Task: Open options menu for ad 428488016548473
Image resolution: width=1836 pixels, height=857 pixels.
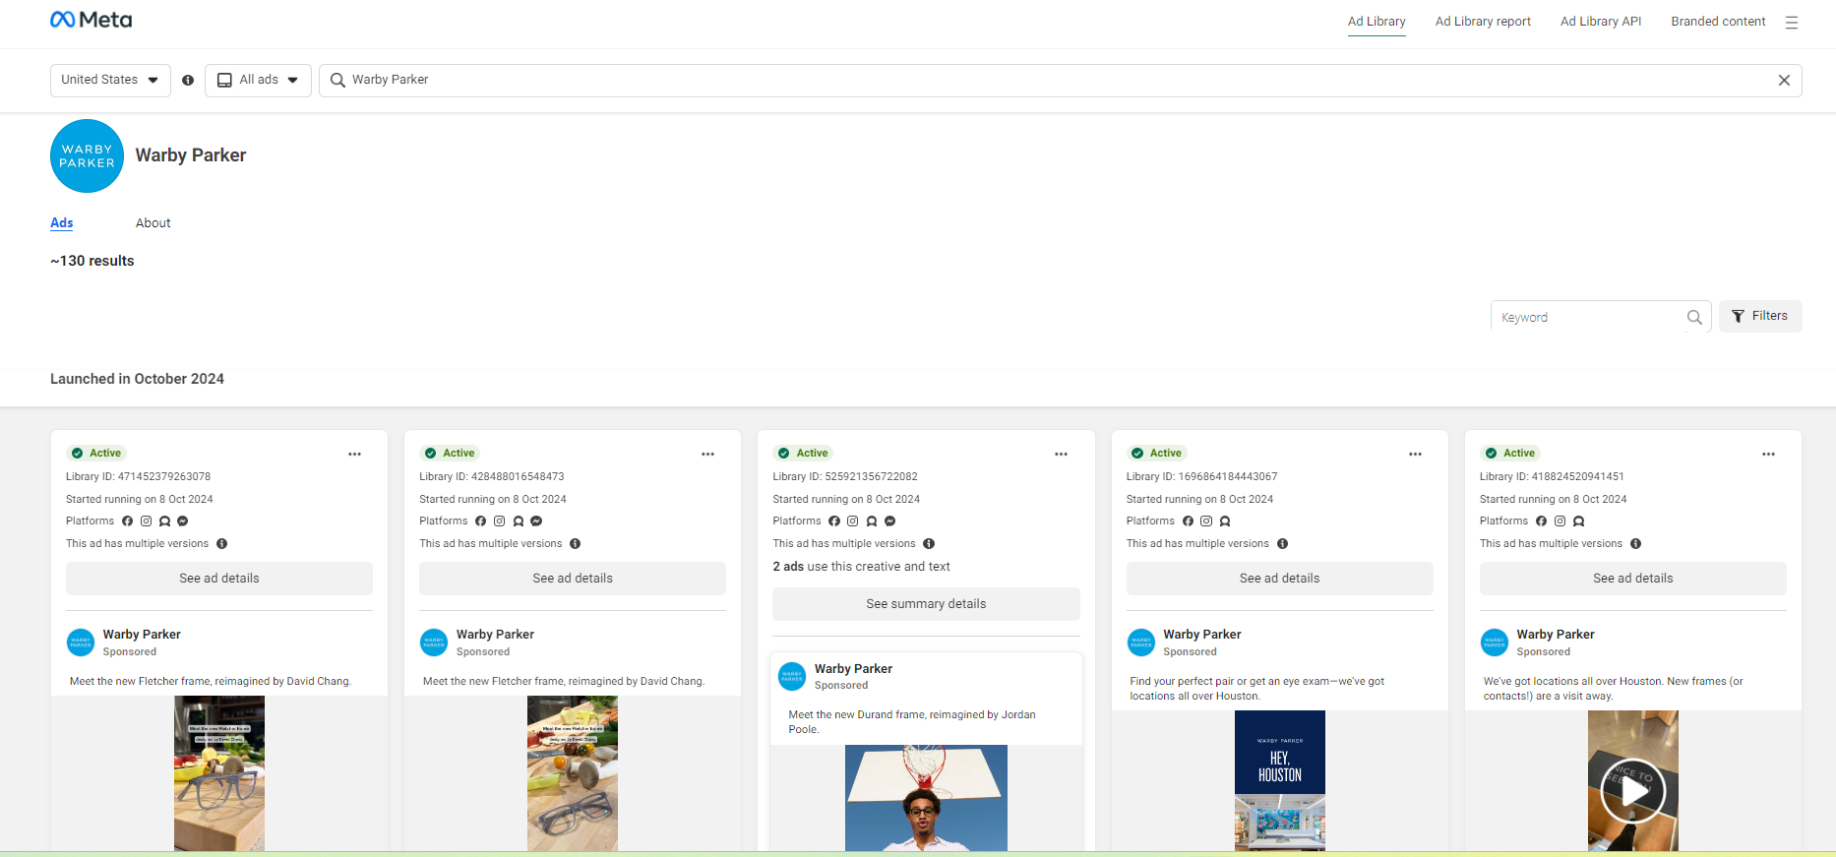Action: (x=707, y=454)
